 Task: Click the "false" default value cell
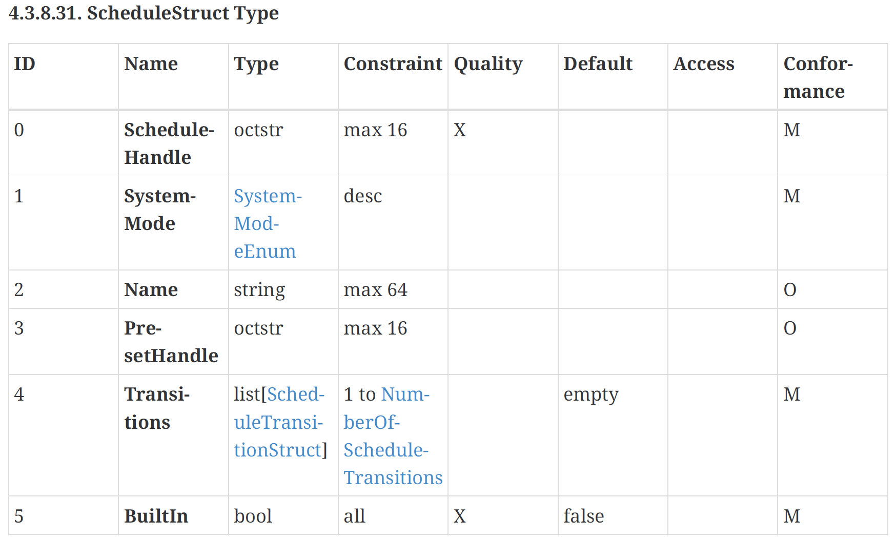583,516
